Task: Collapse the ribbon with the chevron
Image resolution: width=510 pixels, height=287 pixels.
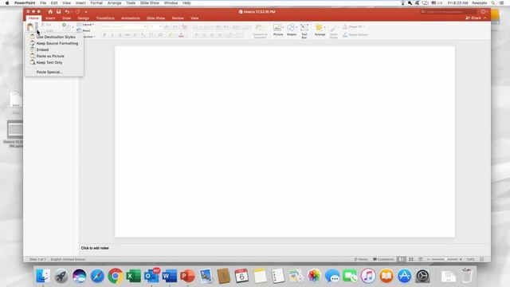Action: tap(485, 18)
